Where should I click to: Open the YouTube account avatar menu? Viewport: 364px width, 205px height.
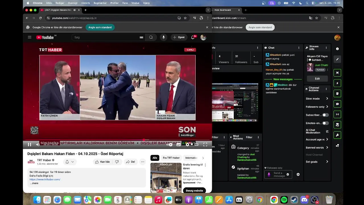point(203,37)
